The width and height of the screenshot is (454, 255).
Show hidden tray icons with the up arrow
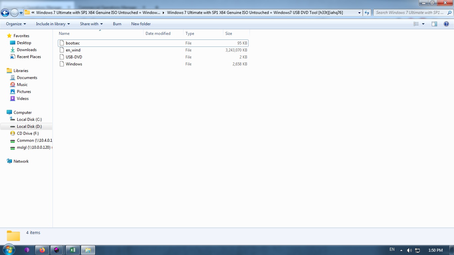[x=401, y=250]
